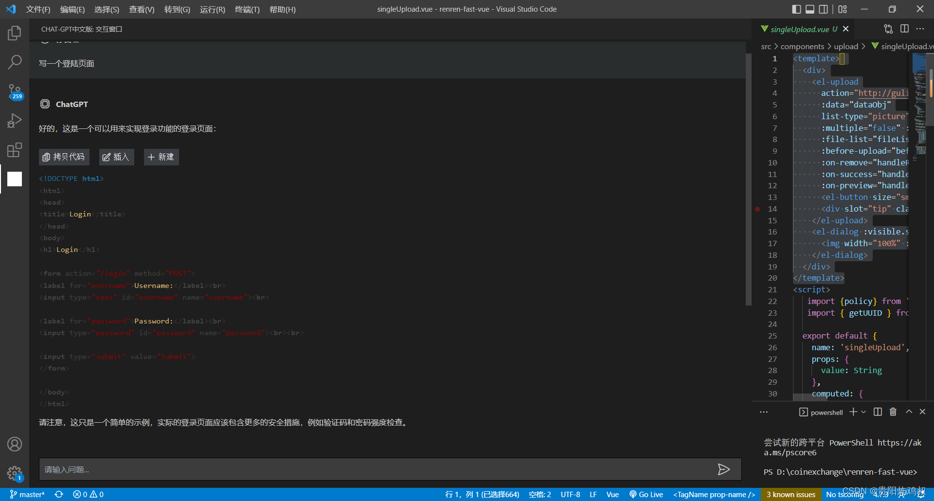Select the powershell terminal label
This screenshot has width=934, height=501.
[x=821, y=412]
